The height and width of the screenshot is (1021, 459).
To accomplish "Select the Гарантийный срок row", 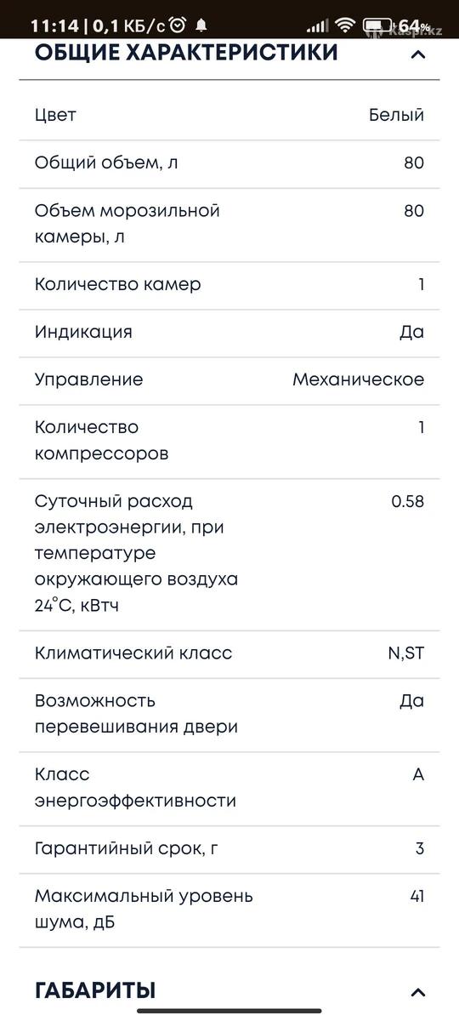I will click(229, 849).
